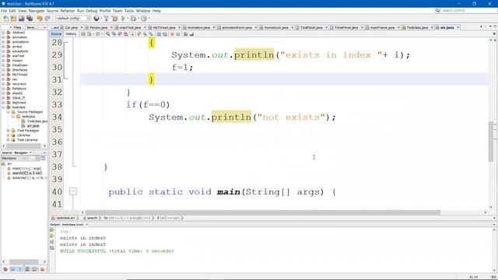
Task: Click the Re-run green arrow in Output panel
Action: click(52, 230)
